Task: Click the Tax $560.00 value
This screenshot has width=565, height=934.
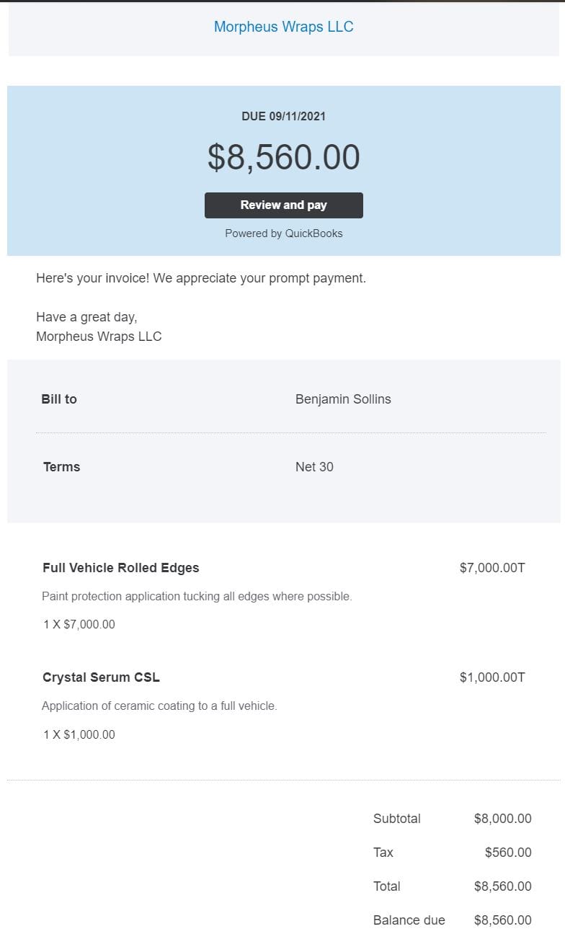Action: coord(508,853)
